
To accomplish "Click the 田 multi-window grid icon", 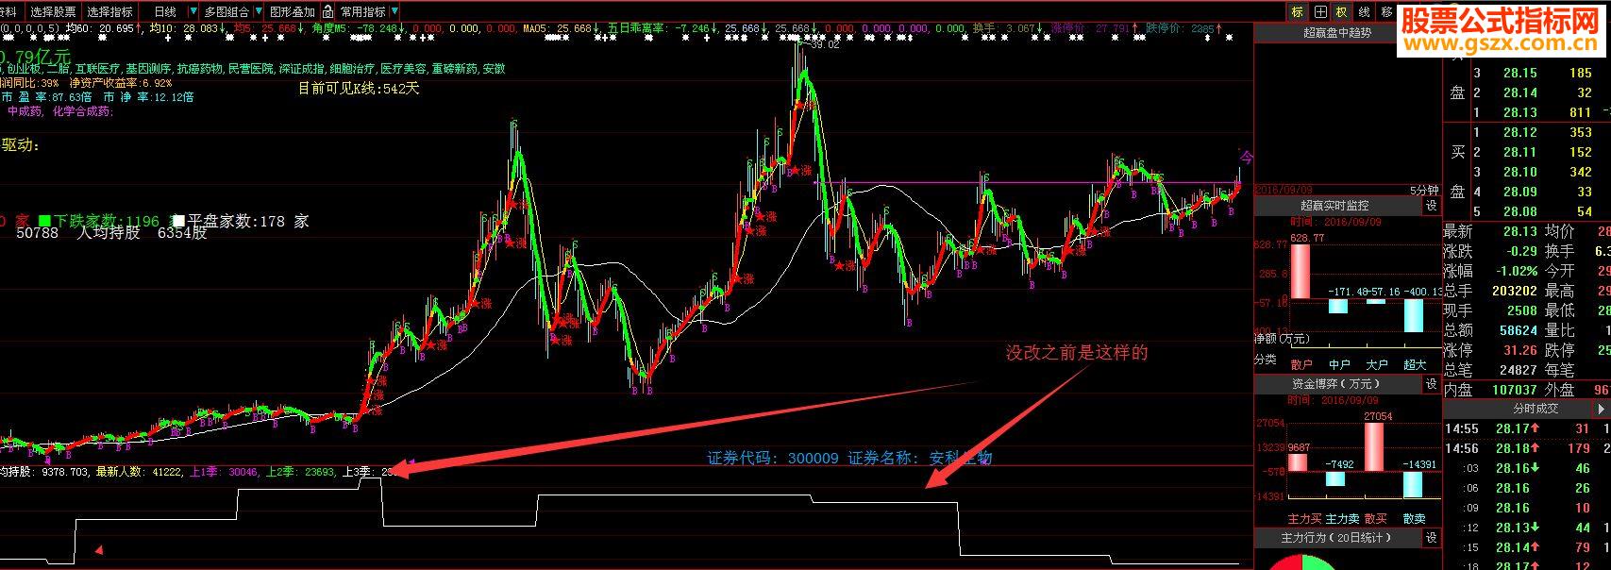I will click(x=1320, y=12).
